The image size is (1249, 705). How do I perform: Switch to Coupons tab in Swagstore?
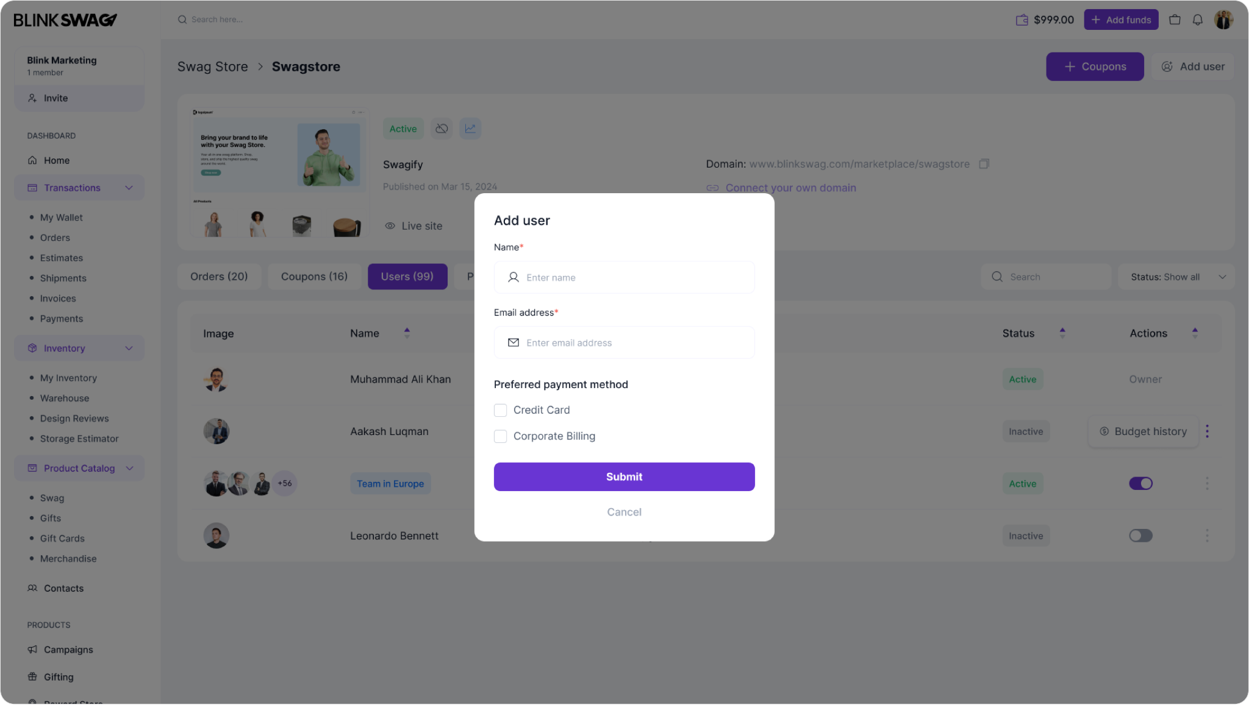point(314,276)
